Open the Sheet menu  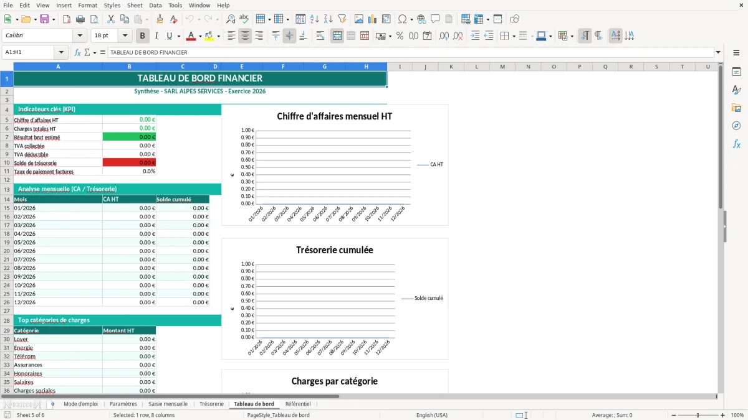click(x=135, y=5)
